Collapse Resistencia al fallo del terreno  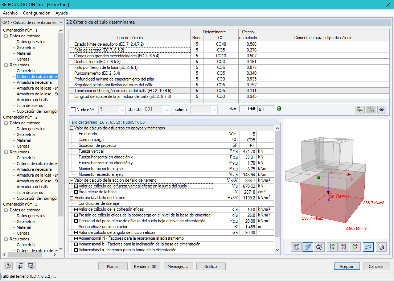(x=71, y=198)
